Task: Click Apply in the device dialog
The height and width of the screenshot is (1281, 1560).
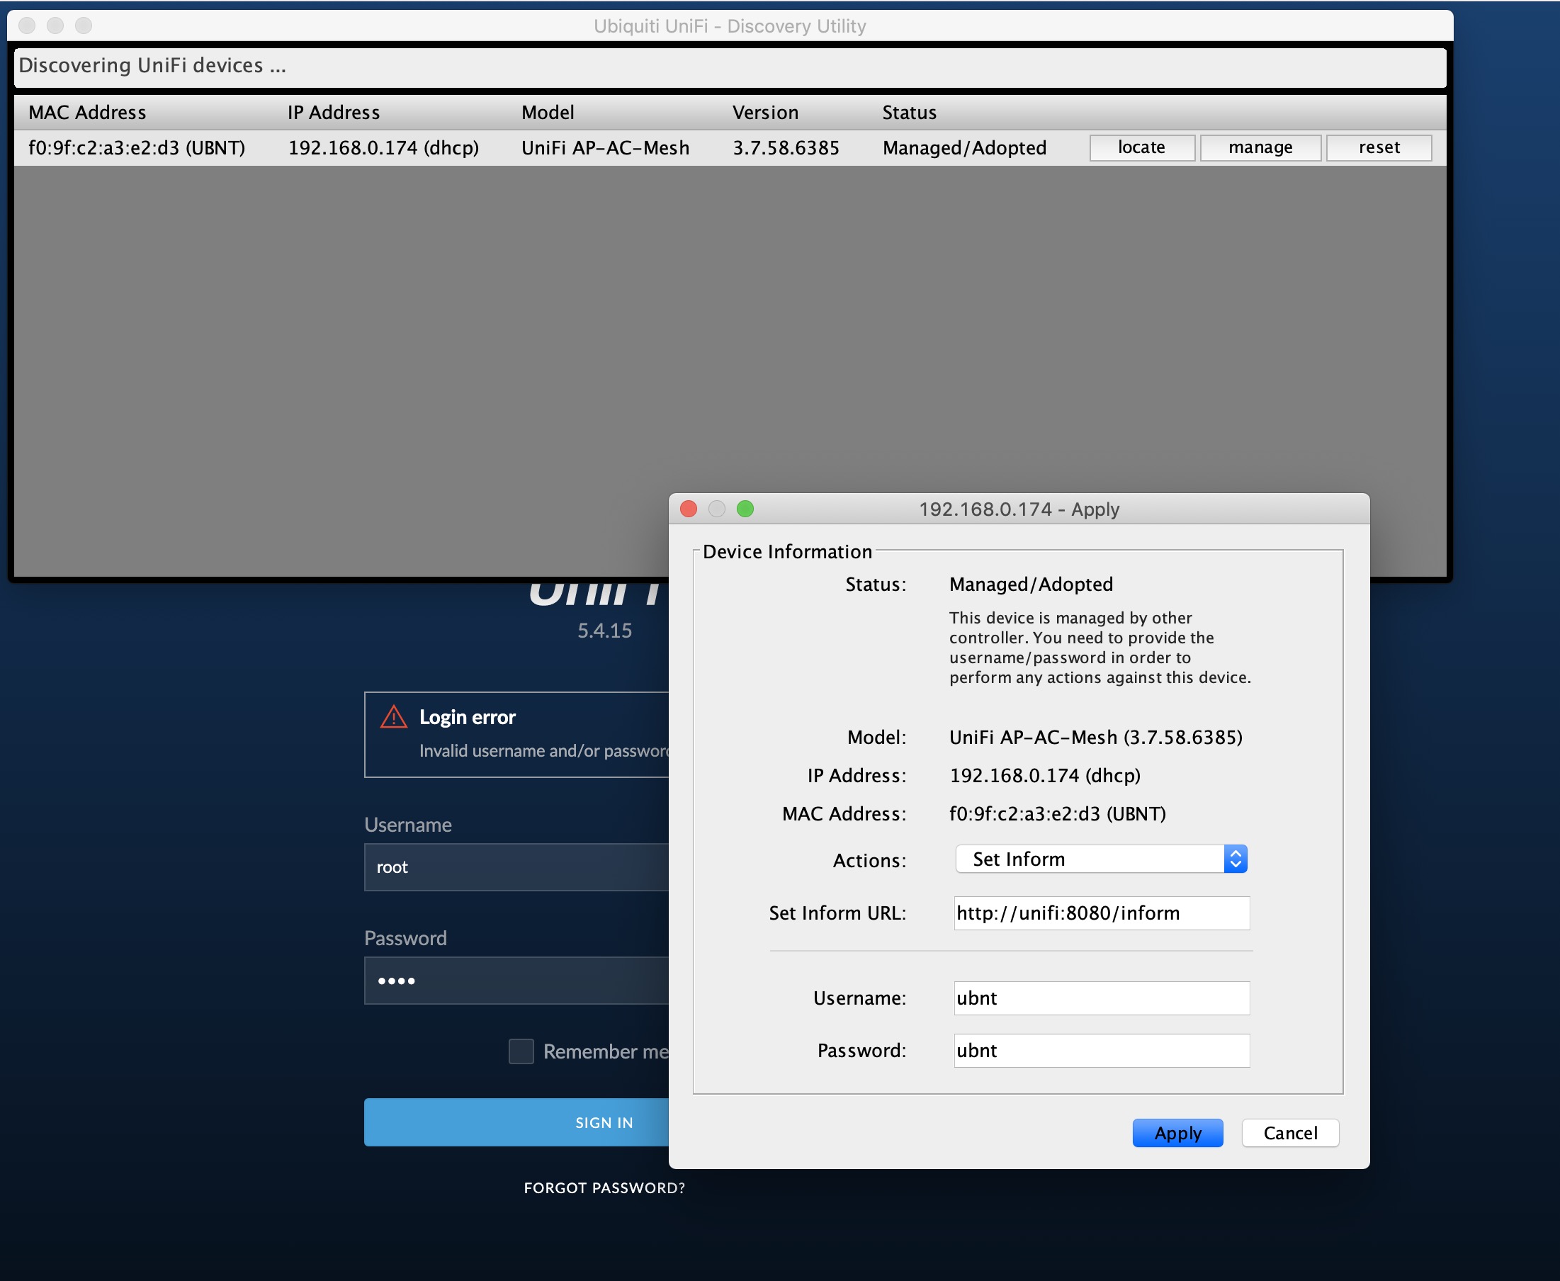Action: point(1177,1133)
